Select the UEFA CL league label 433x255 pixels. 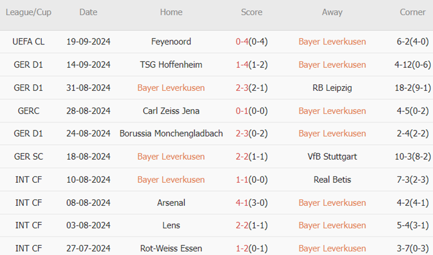click(29, 42)
